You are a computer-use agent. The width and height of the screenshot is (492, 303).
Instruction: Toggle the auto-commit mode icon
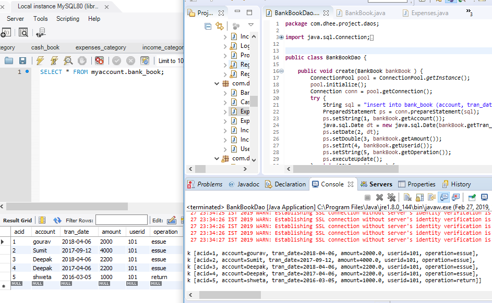pyautogui.click(x=145, y=60)
